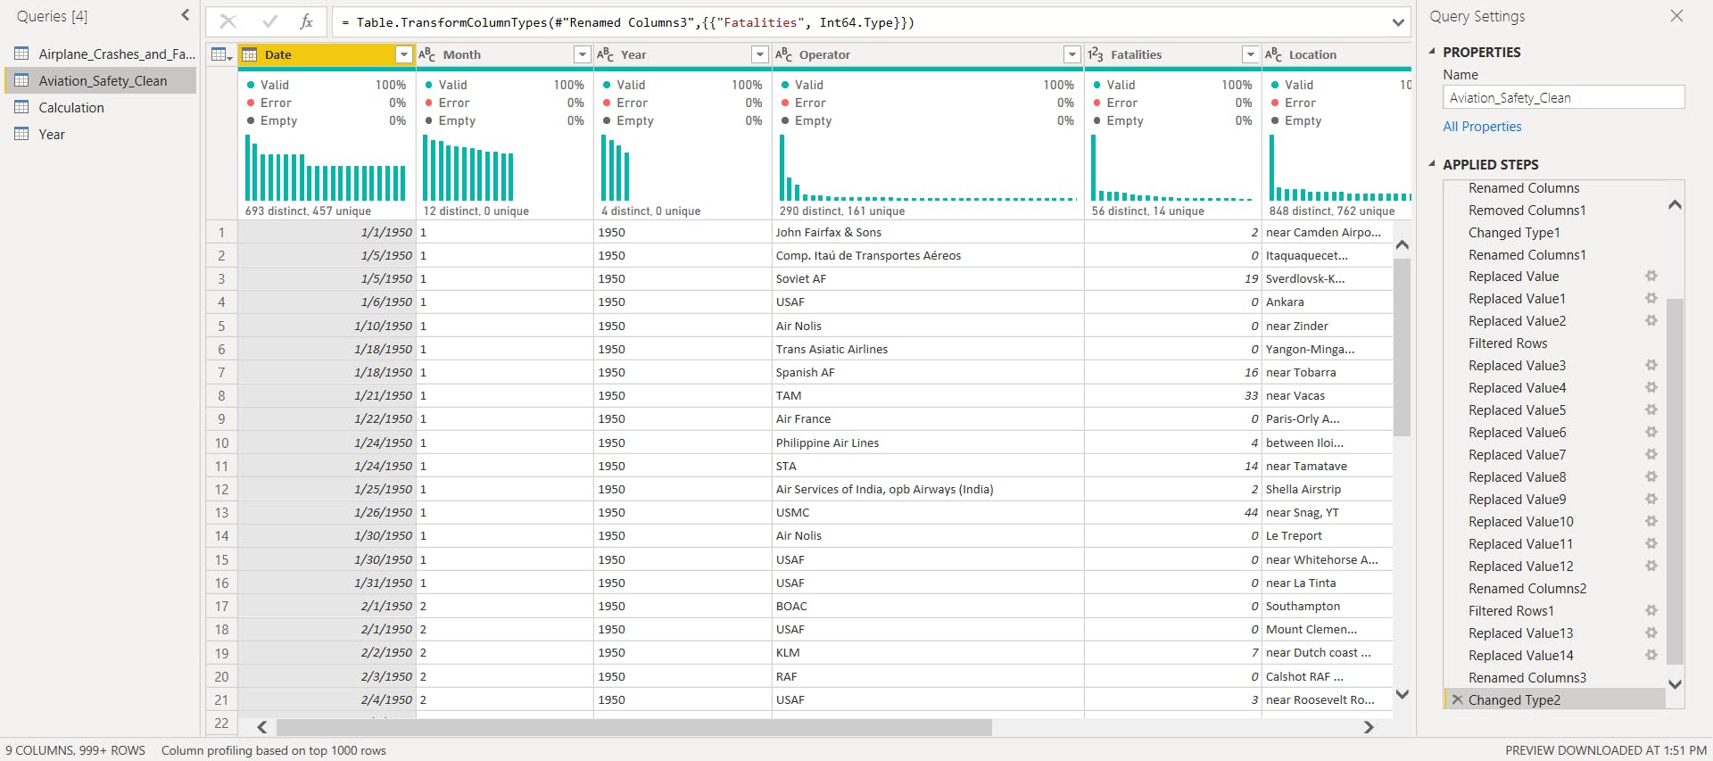Open settings gear for Replaced Value2 step
The height and width of the screenshot is (761, 1713).
pyautogui.click(x=1651, y=321)
